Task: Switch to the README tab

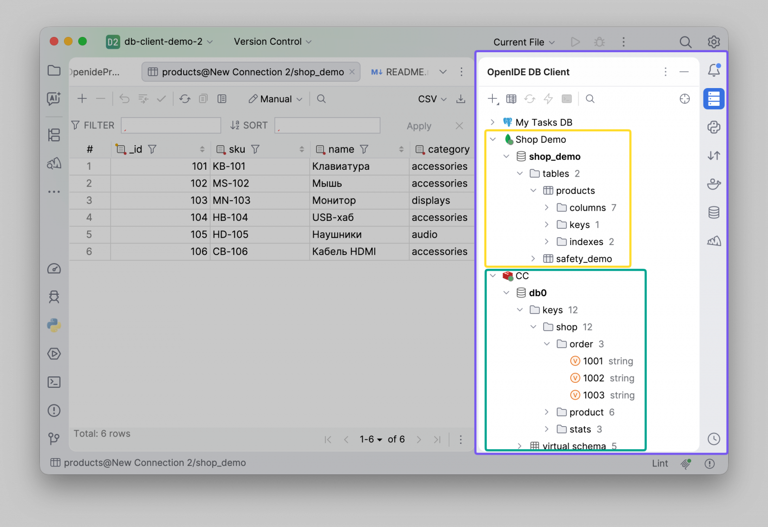Action: [399, 72]
